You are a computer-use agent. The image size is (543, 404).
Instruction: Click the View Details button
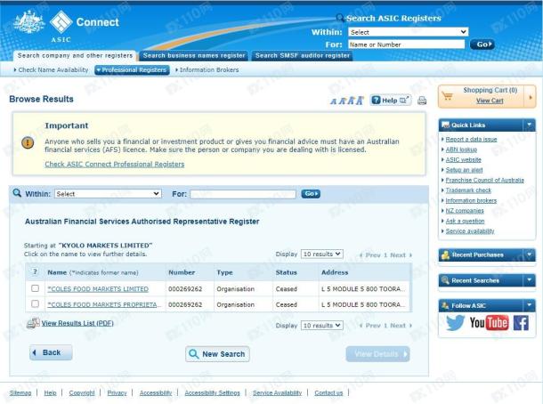pos(377,354)
